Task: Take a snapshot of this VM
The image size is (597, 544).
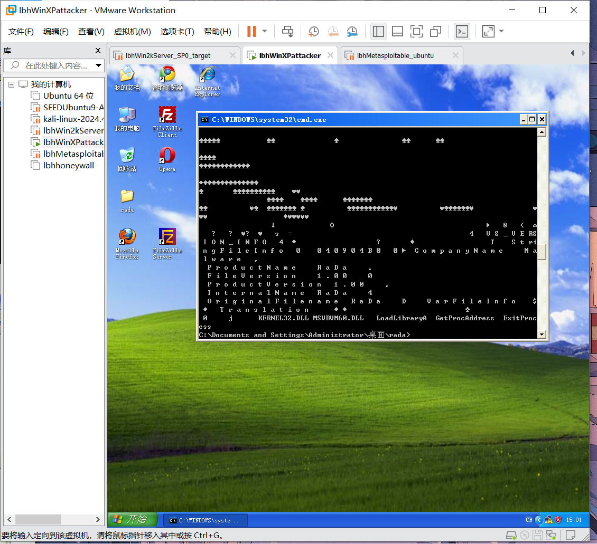Action: (314, 31)
